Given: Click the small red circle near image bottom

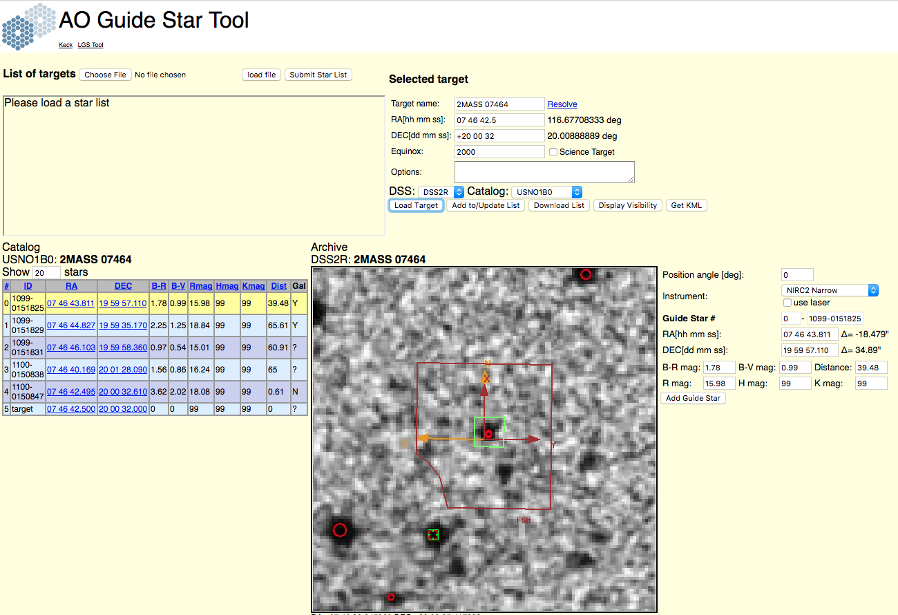Looking at the screenshot, I should [x=391, y=597].
